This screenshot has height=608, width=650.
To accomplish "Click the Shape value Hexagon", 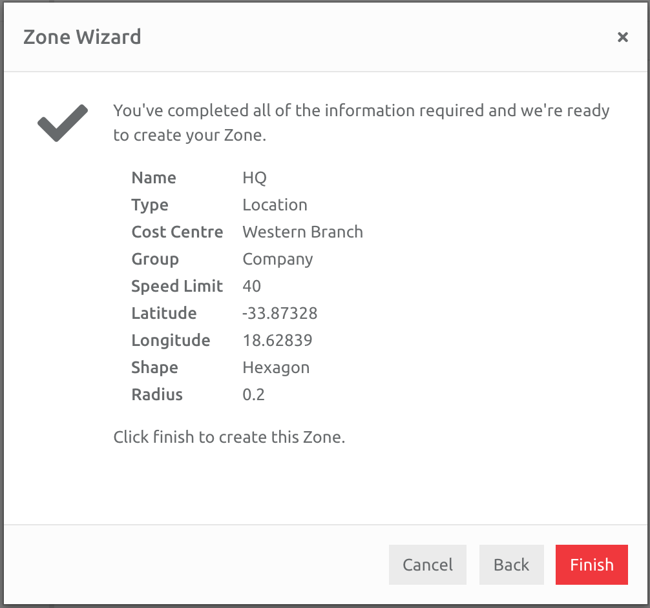I will point(275,367).
